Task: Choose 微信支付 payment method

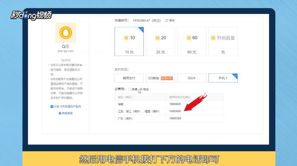Action: coord(129,78)
